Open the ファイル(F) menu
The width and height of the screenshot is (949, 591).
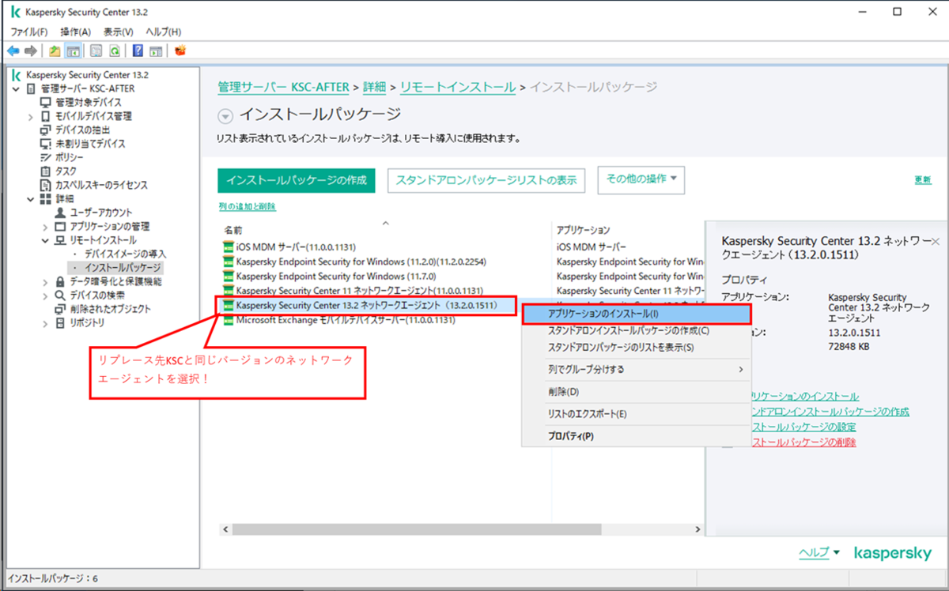tap(28, 32)
